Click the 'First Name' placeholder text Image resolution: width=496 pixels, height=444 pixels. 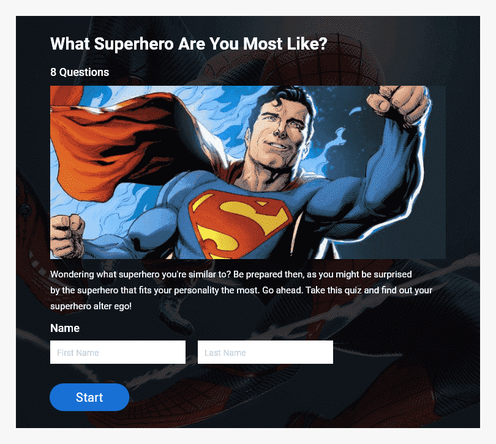78,353
